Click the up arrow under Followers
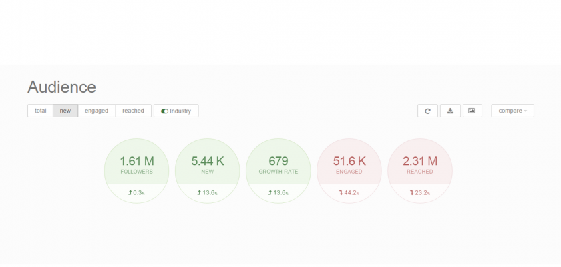 (130, 192)
